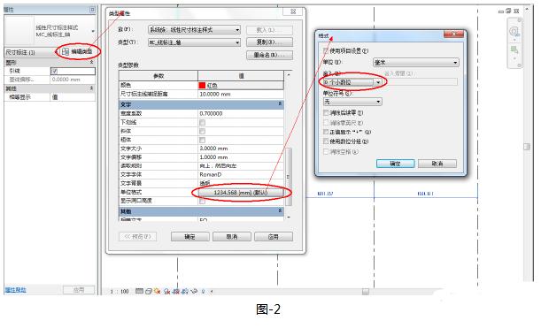Click the "0.700000" width factor value

241,113
